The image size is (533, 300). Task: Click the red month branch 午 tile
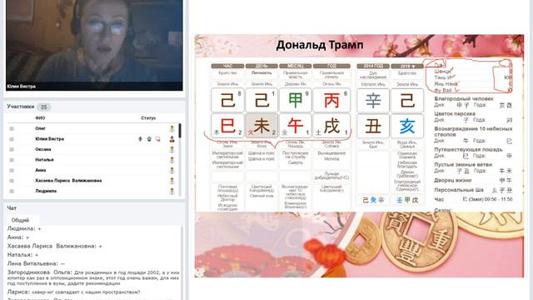(x=295, y=126)
